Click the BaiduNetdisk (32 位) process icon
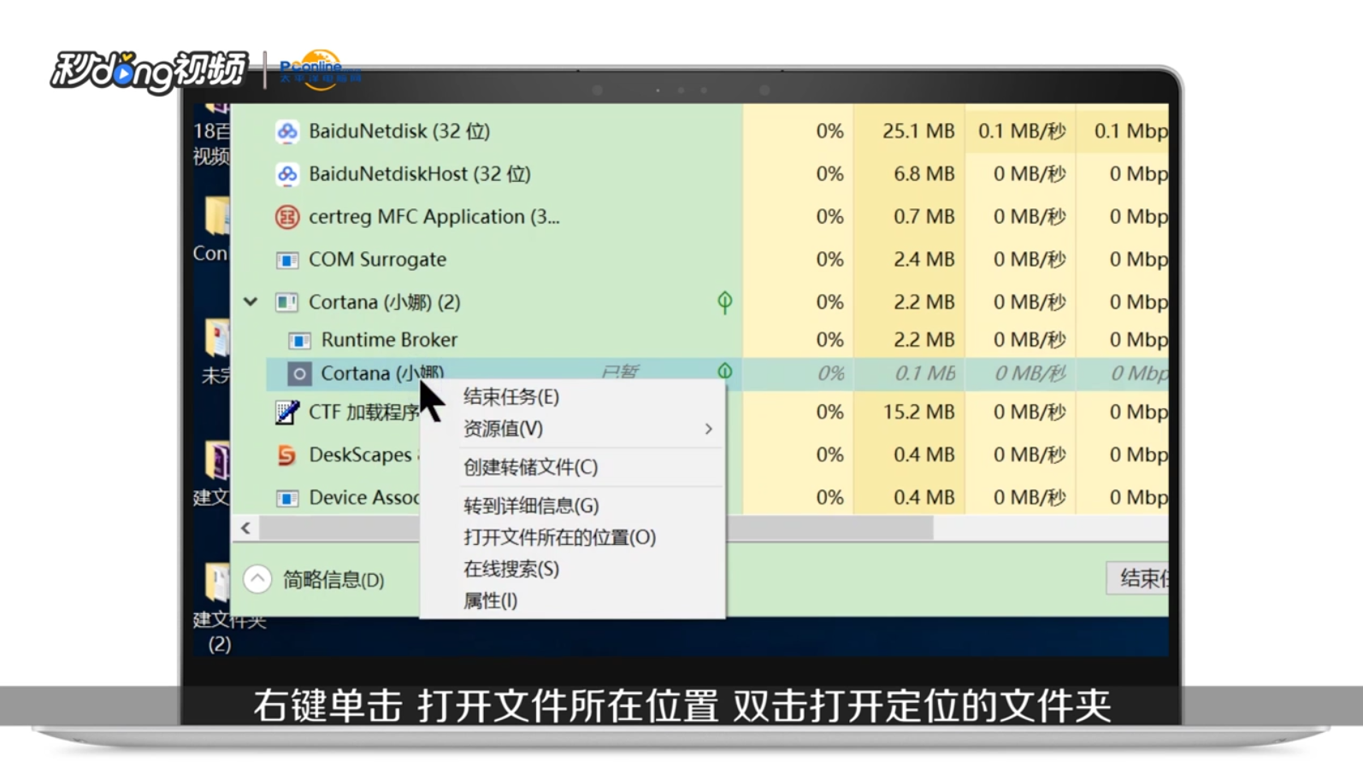 pos(287,132)
